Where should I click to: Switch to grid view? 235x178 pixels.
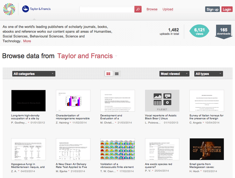108,74
